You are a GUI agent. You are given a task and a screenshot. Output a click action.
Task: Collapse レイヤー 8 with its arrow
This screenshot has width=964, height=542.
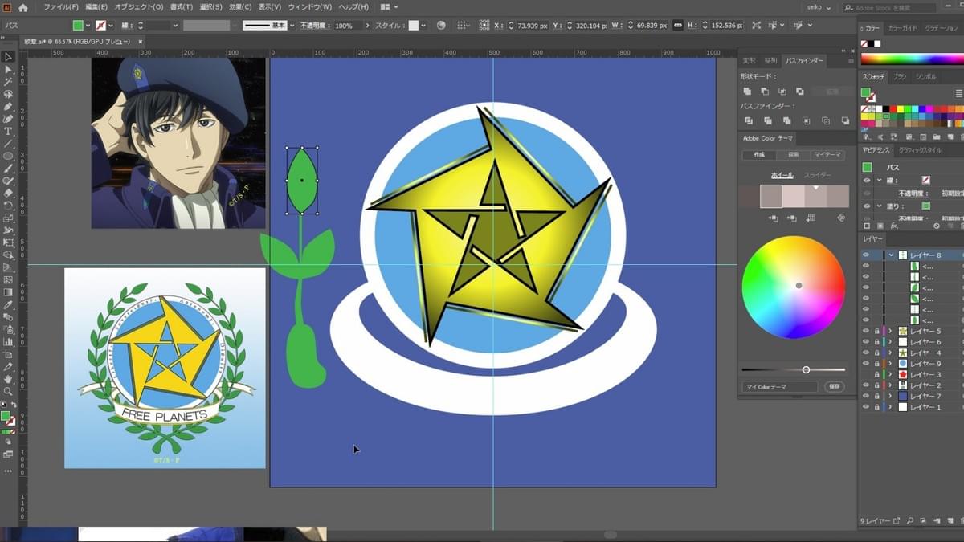[x=891, y=255]
